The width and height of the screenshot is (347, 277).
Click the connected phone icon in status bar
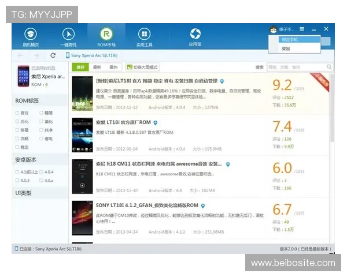(x=16, y=249)
